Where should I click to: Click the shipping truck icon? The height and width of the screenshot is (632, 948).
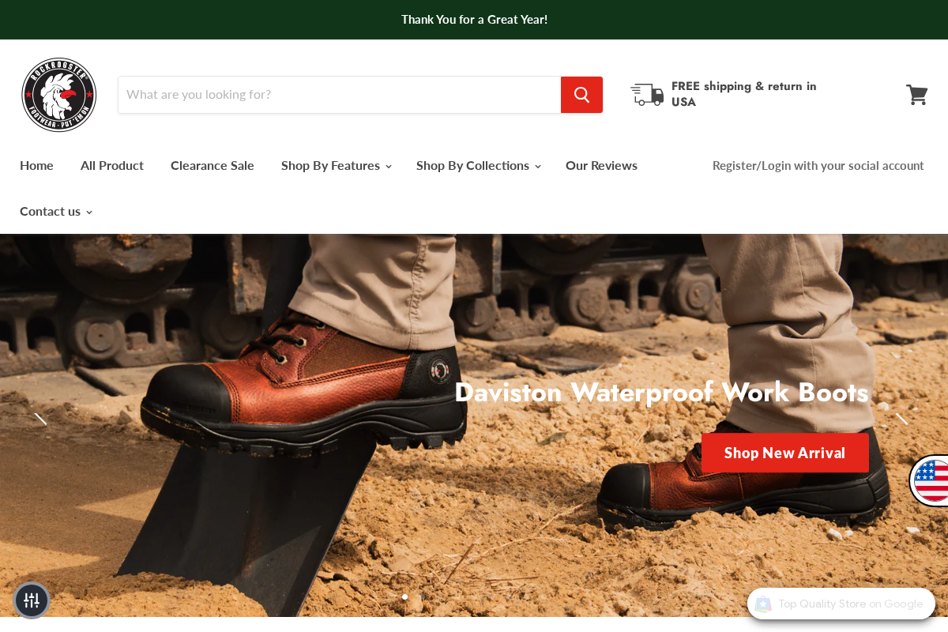click(646, 94)
